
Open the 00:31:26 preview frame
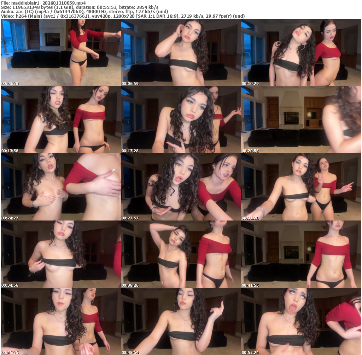point(301,187)
